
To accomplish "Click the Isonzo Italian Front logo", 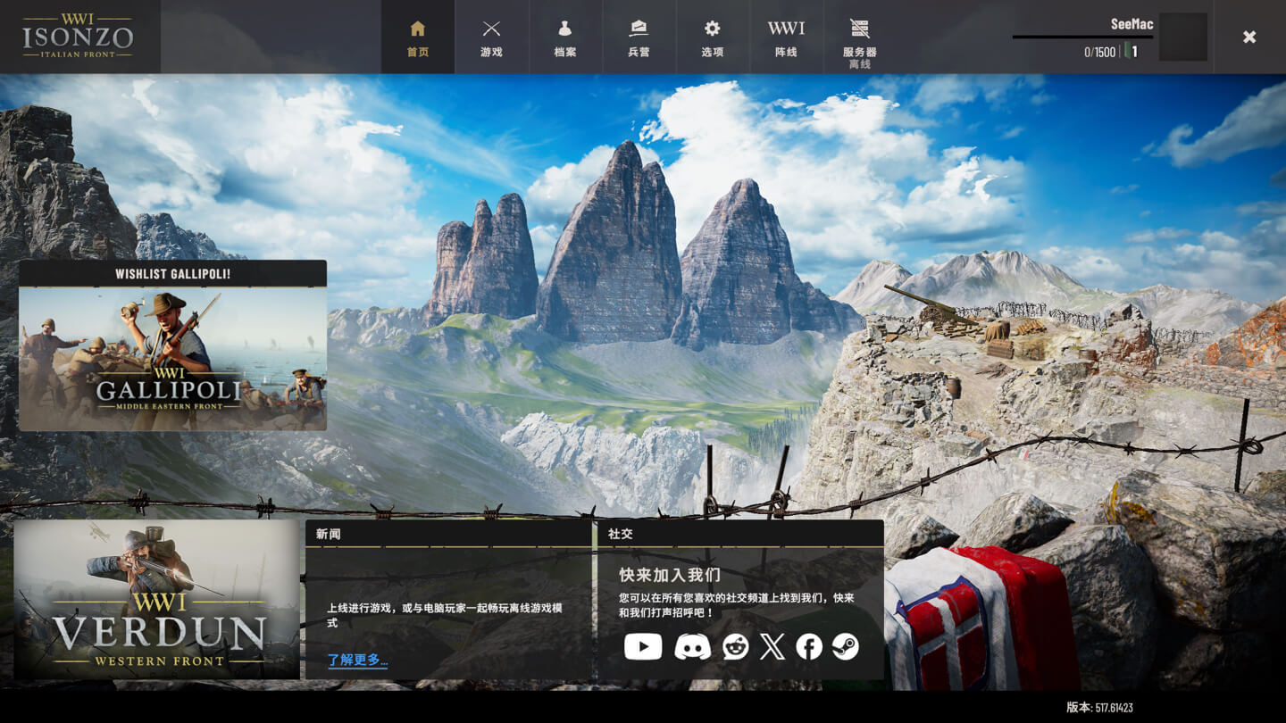I will point(79,37).
